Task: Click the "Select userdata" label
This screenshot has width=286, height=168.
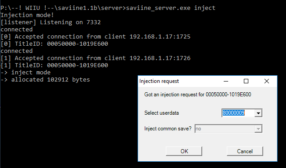Action: (161, 113)
